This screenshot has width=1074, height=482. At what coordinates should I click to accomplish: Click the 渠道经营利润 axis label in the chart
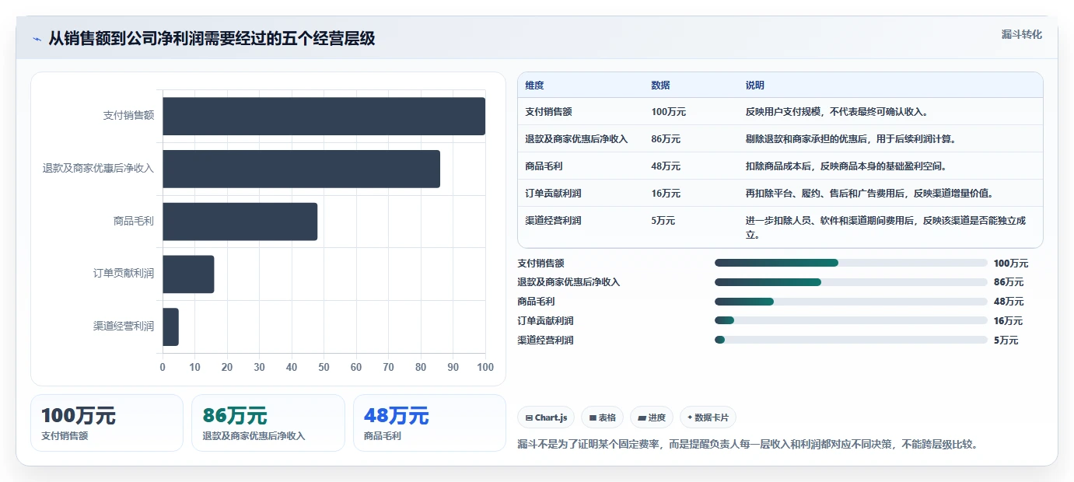pyautogui.click(x=124, y=327)
